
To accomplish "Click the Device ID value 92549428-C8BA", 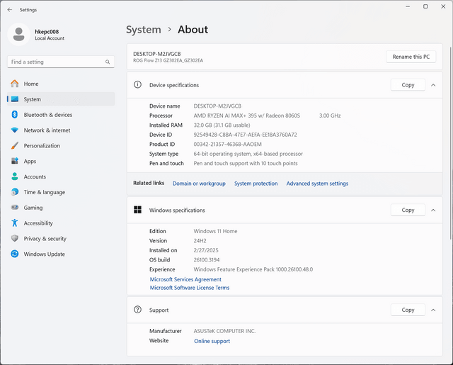I will (246, 135).
